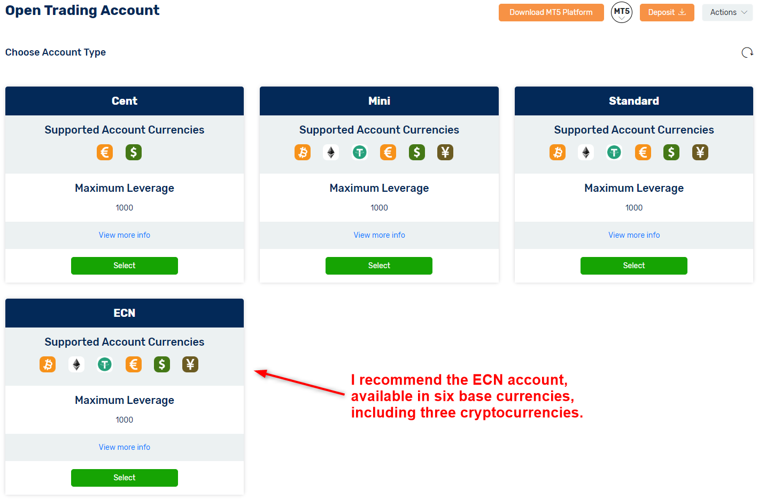Open View more info for Standard account
The height and width of the screenshot is (499, 758).
click(x=634, y=235)
